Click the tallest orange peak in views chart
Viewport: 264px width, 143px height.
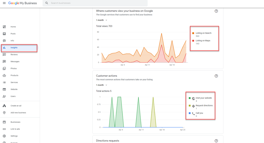tap(162, 33)
